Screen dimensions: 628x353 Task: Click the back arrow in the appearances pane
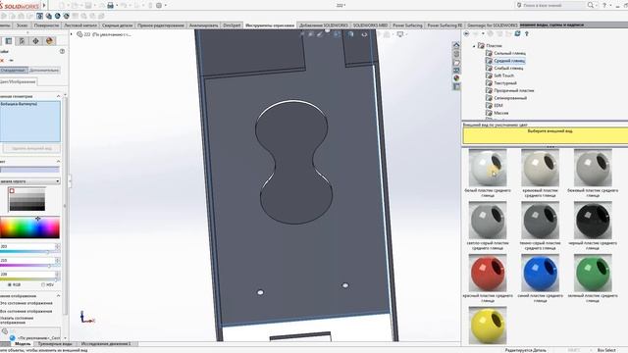tap(466, 34)
